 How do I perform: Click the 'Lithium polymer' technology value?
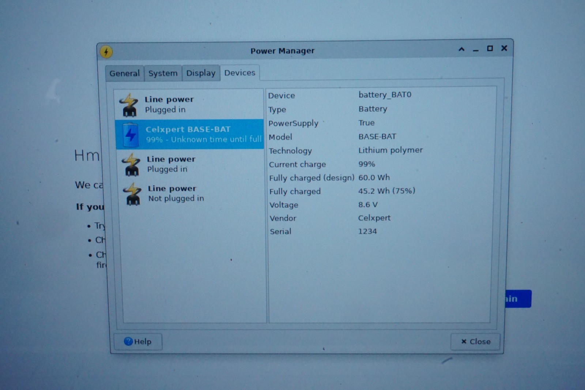point(390,150)
